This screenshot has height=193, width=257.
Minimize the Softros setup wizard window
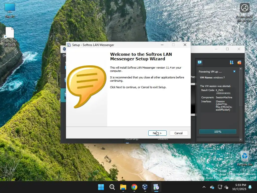pyautogui.click(x=162, y=45)
